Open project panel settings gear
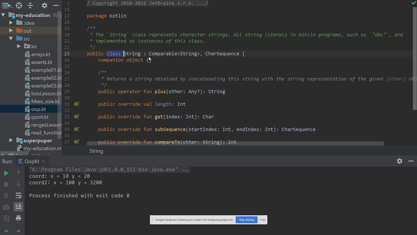Viewport: 417px width, 235px height. tap(45, 6)
